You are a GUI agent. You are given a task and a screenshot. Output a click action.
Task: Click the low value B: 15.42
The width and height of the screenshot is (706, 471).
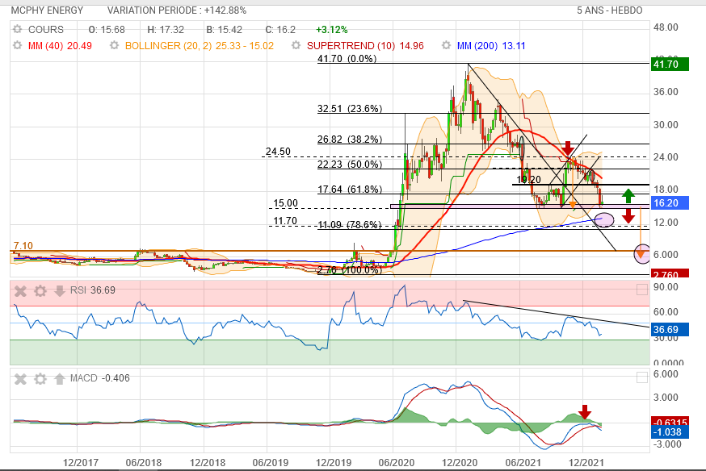tap(225, 30)
